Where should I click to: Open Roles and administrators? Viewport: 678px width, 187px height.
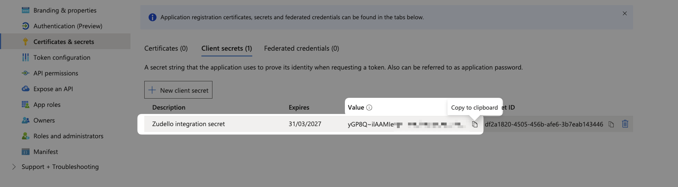(x=68, y=136)
